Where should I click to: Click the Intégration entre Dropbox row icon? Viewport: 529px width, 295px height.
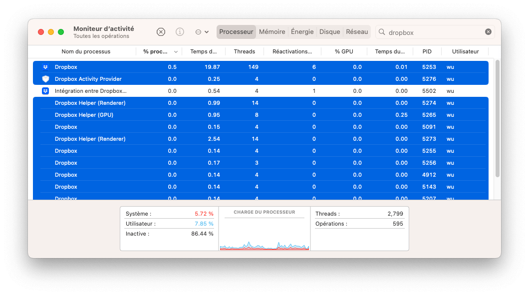pyautogui.click(x=45, y=91)
